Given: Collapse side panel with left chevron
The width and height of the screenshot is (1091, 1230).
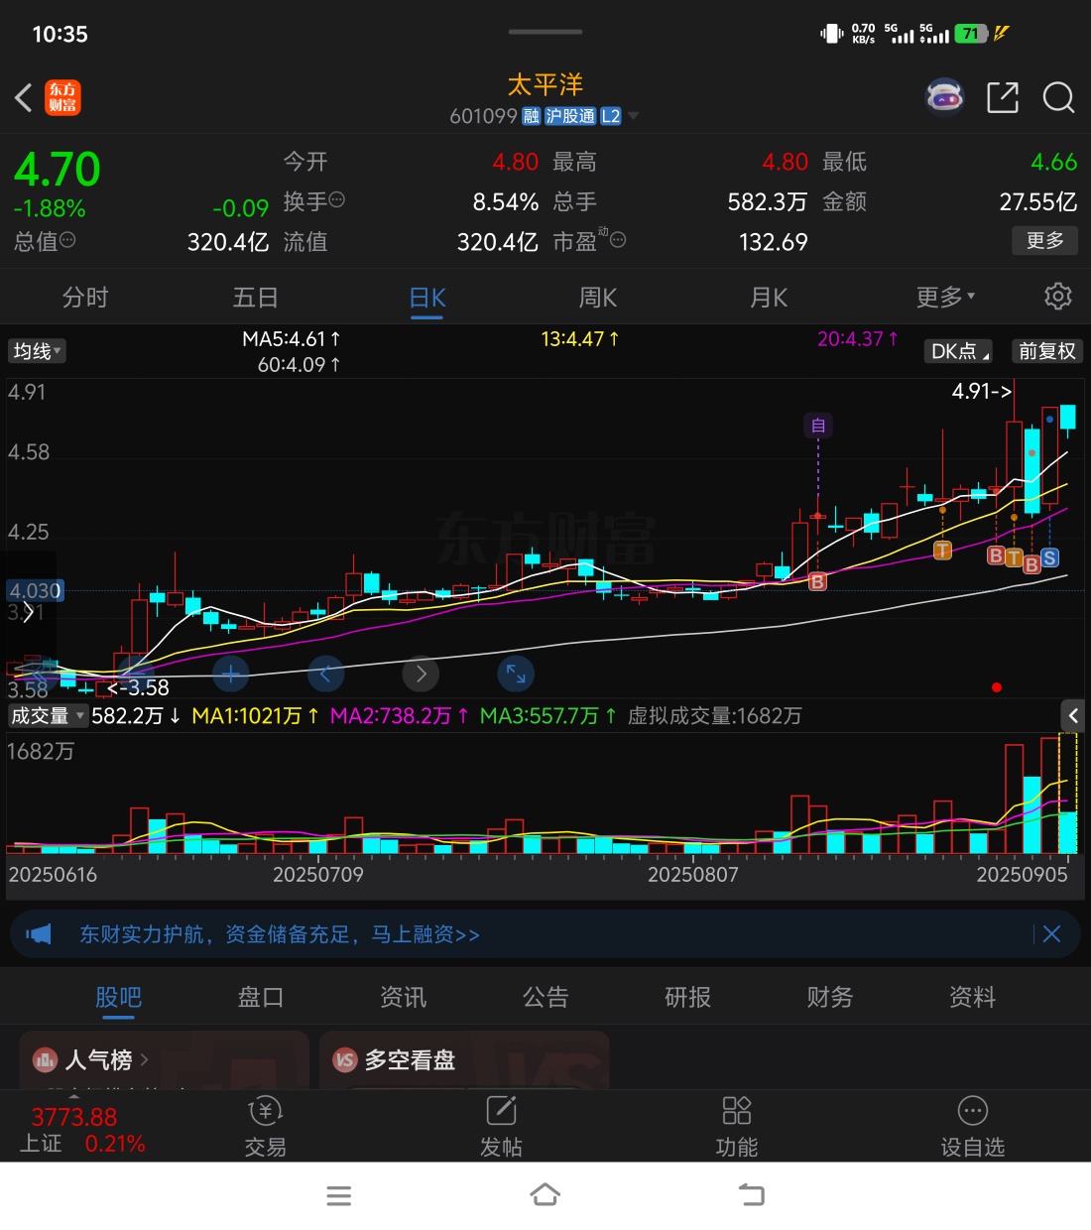Looking at the screenshot, I should (1073, 715).
